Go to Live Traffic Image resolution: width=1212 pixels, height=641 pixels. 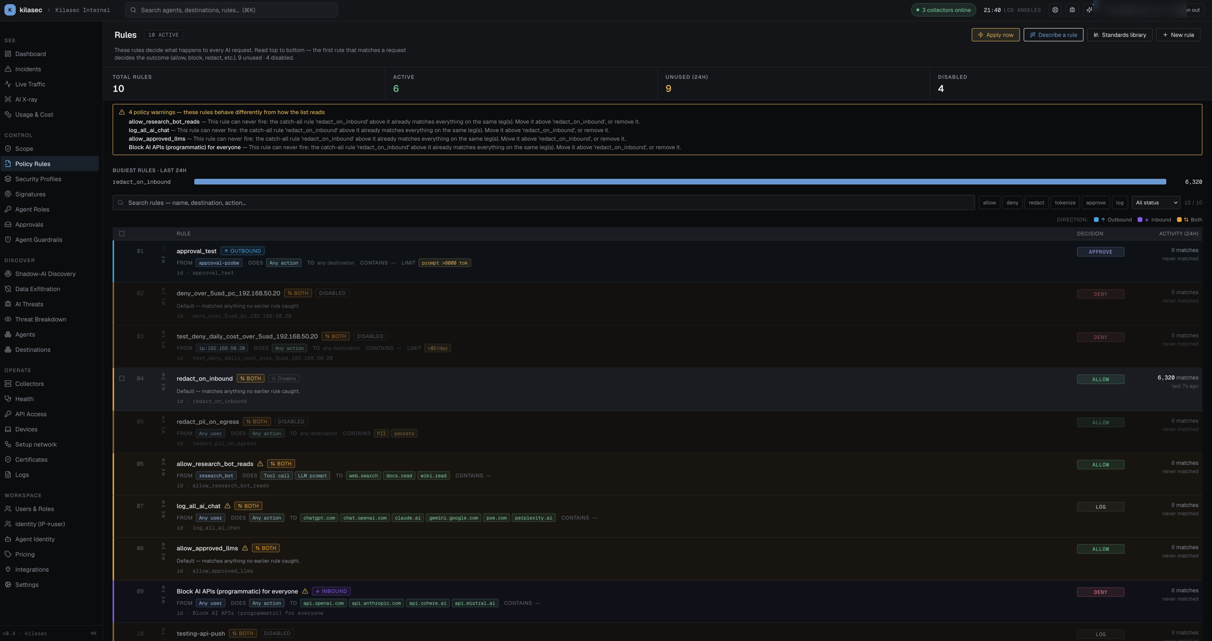[x=49, y=84]
